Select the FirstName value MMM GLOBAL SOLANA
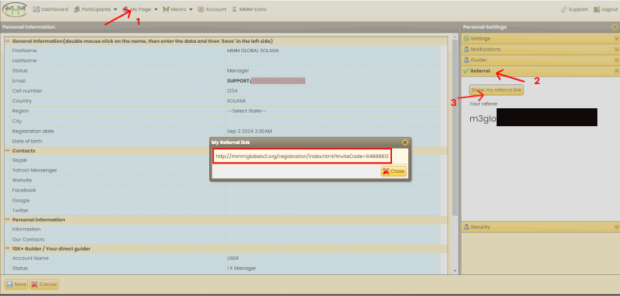The width and height of the screenshot is (620, 296). 253,51
